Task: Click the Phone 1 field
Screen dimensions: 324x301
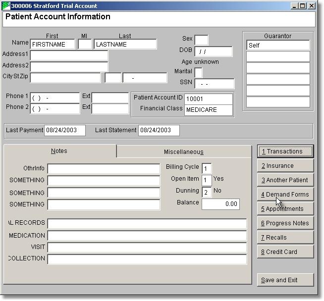Action: click(55, 98)
